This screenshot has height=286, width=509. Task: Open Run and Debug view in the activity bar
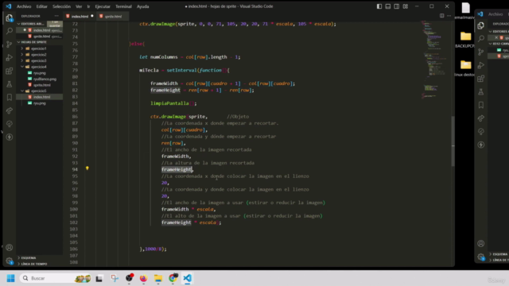[x=9, y=58]
